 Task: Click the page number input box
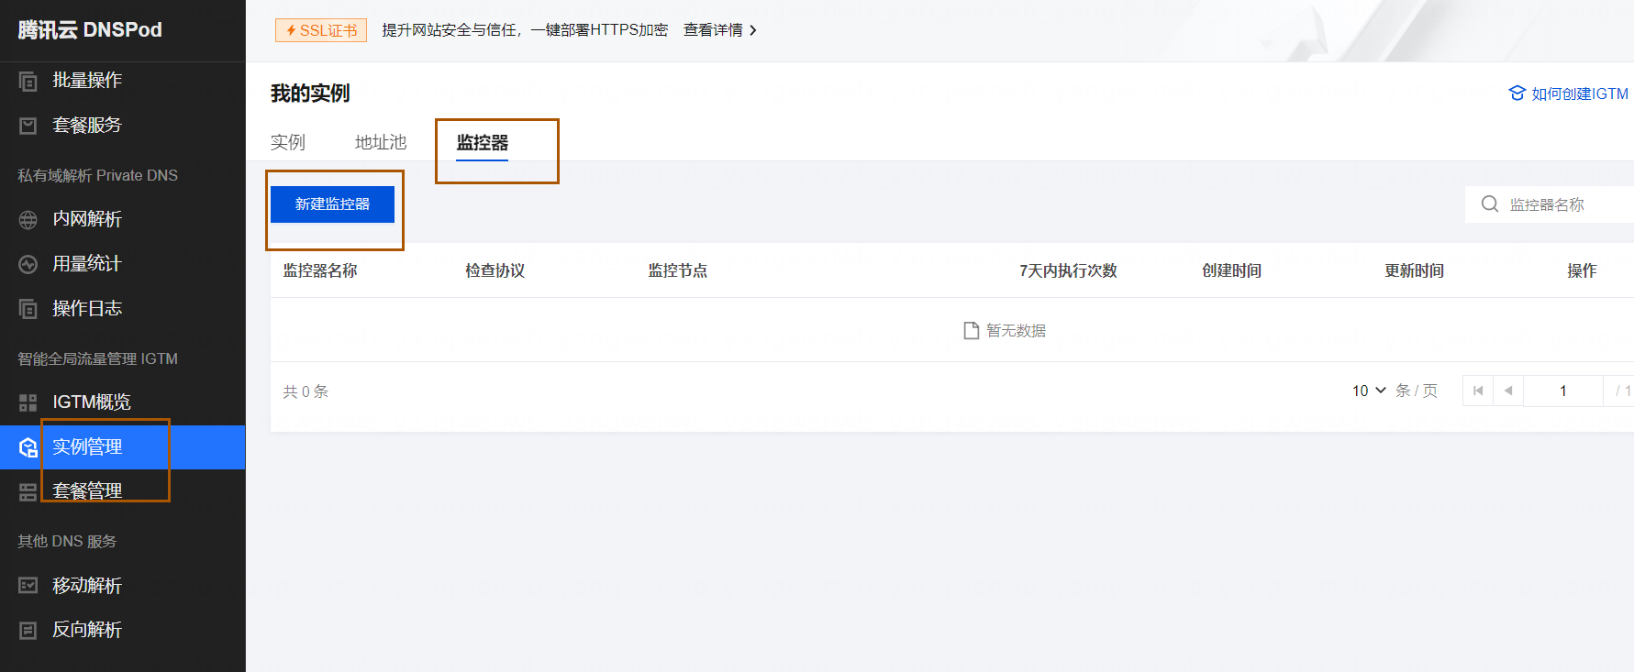point(1563,391)
